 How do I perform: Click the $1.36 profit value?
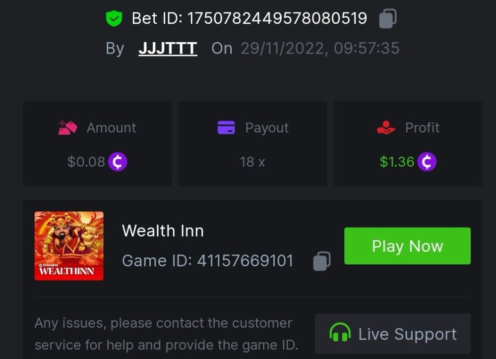click(397, 162)
